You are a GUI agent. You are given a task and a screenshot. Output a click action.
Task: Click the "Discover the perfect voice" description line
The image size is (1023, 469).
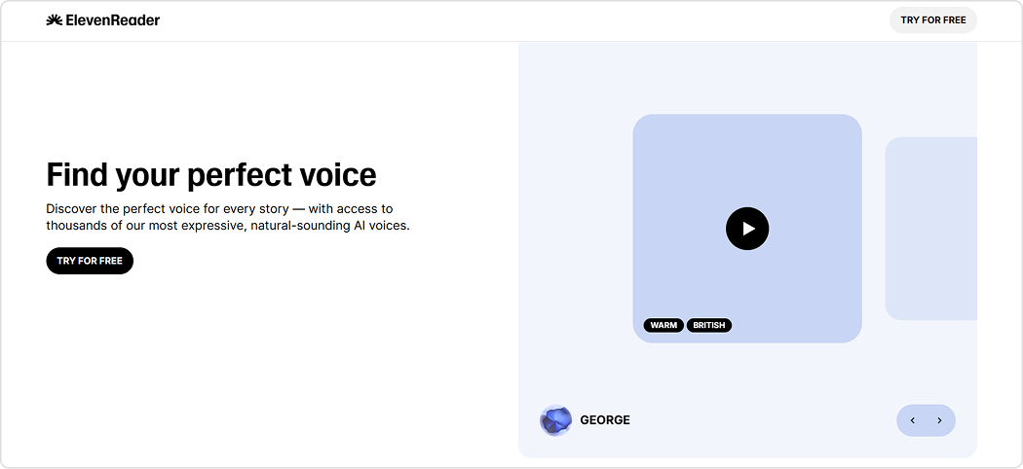[219, 208]
